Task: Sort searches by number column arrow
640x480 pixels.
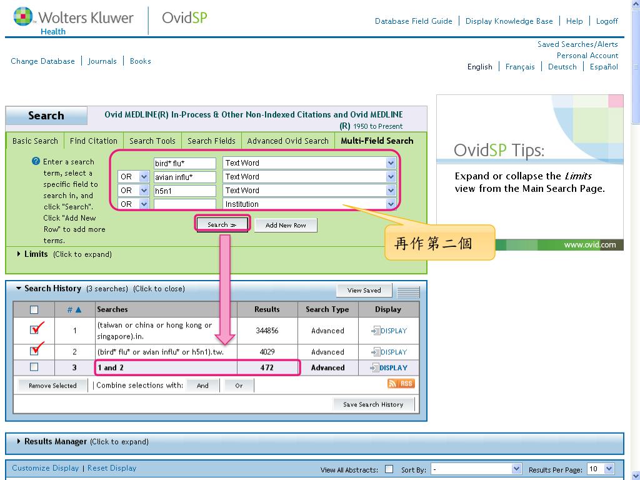Action: click(78, 310)
